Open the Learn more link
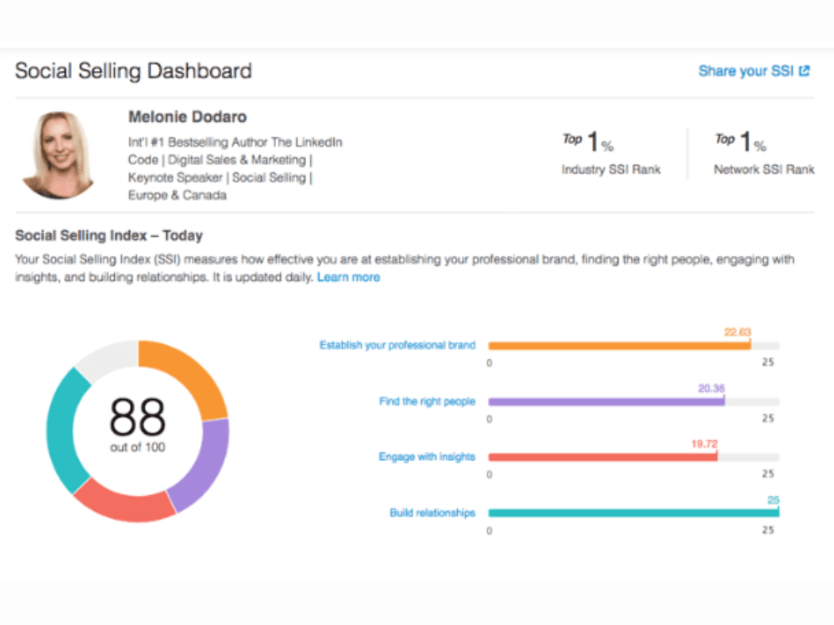834x625 pixels. point(349,277)
